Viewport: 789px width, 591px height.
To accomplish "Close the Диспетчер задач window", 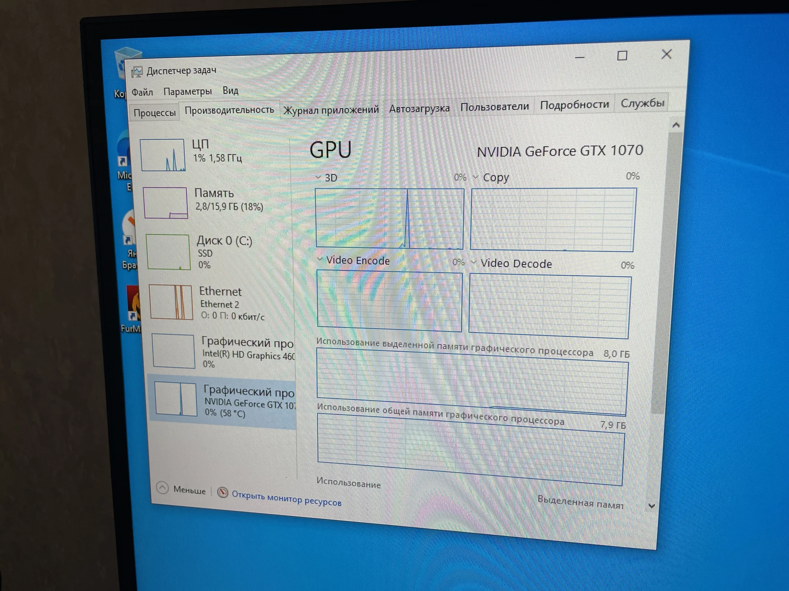I will pyautogui.click(x=667, y=54).
